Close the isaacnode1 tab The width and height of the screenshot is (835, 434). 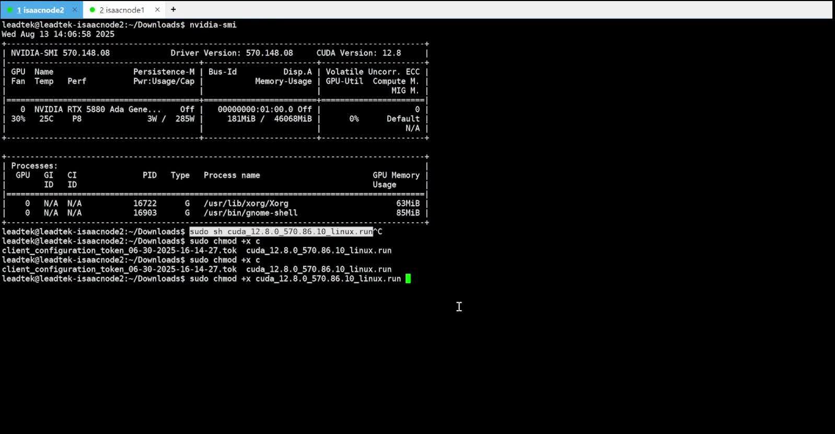tap(157, 9)
